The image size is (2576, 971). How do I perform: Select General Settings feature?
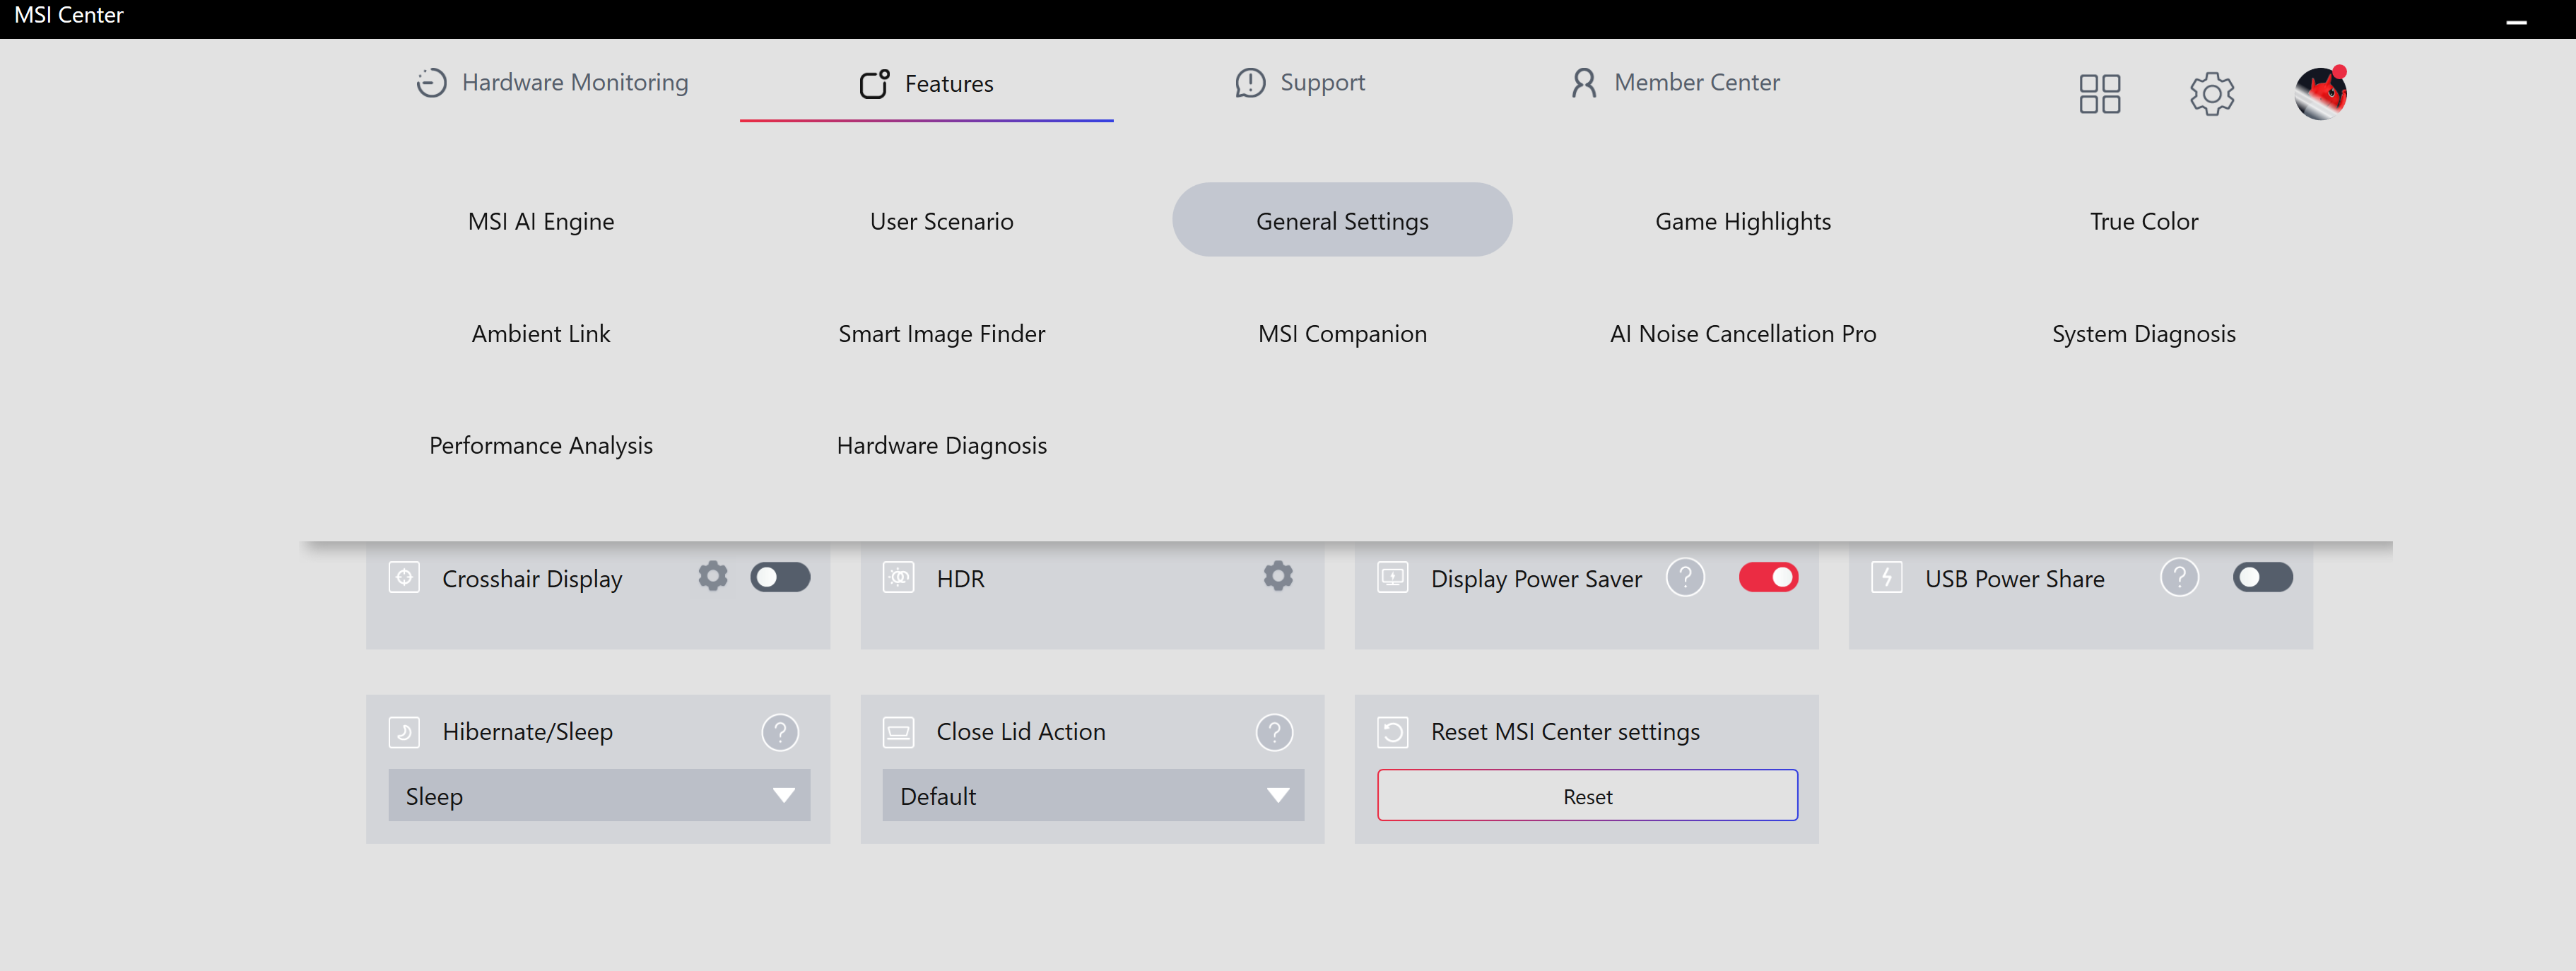1342,220
